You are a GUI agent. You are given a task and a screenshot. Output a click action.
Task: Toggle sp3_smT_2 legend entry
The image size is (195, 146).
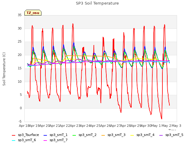click(84, 135)
